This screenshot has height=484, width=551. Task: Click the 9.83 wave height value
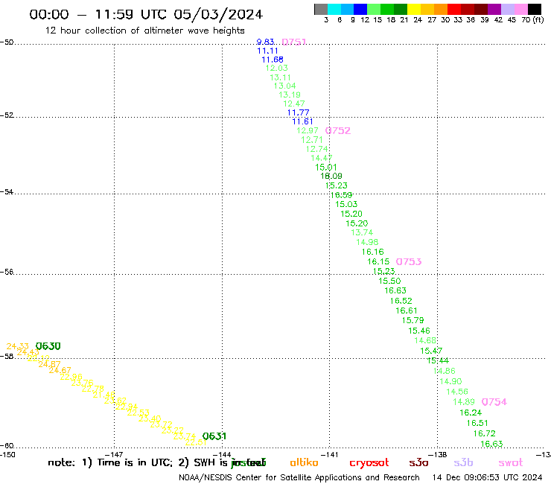click(x=265, y=42)
